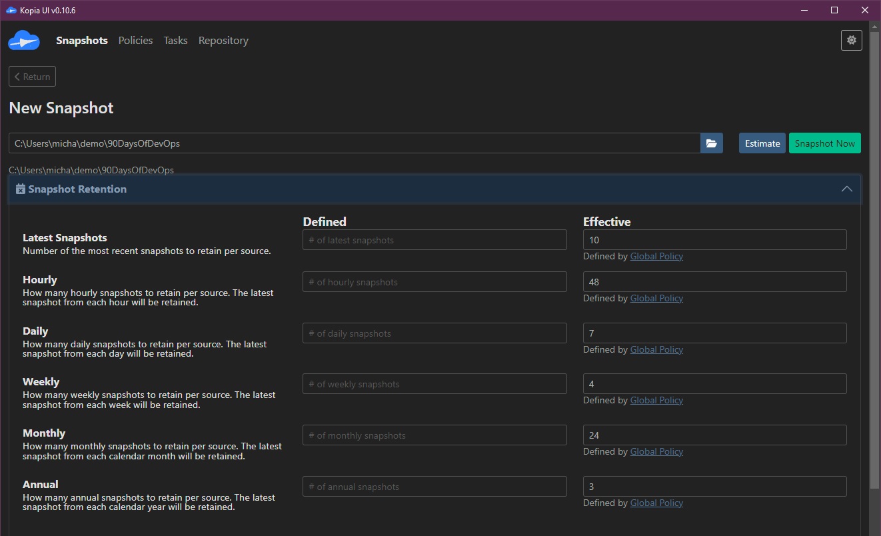Open the theme settings gear icon
The image size is (881, 536).
(x=851, y=40)
